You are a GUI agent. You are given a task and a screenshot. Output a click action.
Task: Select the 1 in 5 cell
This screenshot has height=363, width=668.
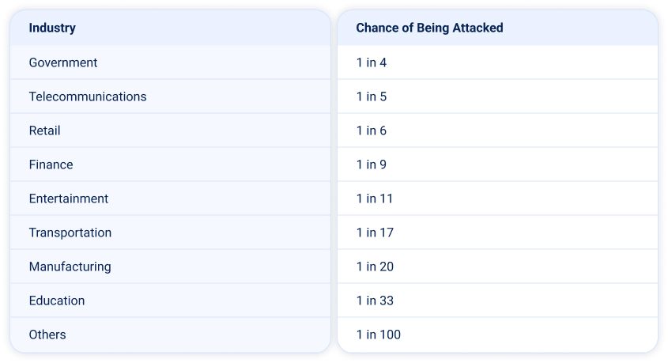(x=372, y=96)
